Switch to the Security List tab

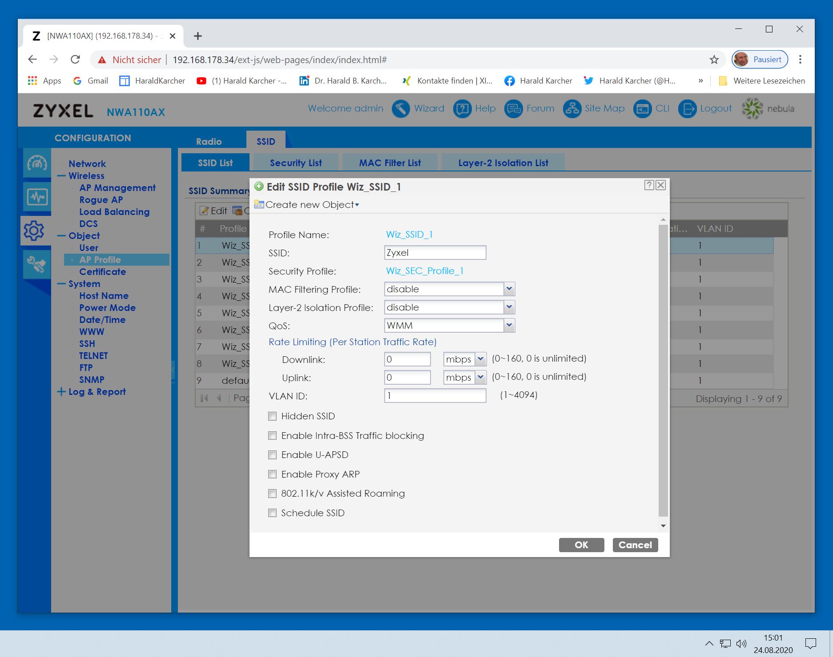[296, 163]
